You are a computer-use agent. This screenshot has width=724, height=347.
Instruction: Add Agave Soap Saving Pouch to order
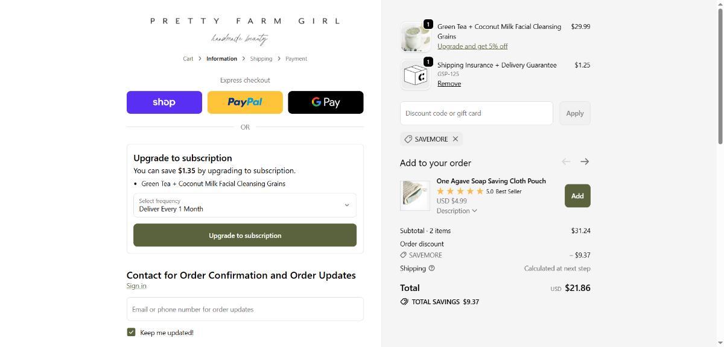click(x=577, y=196)
